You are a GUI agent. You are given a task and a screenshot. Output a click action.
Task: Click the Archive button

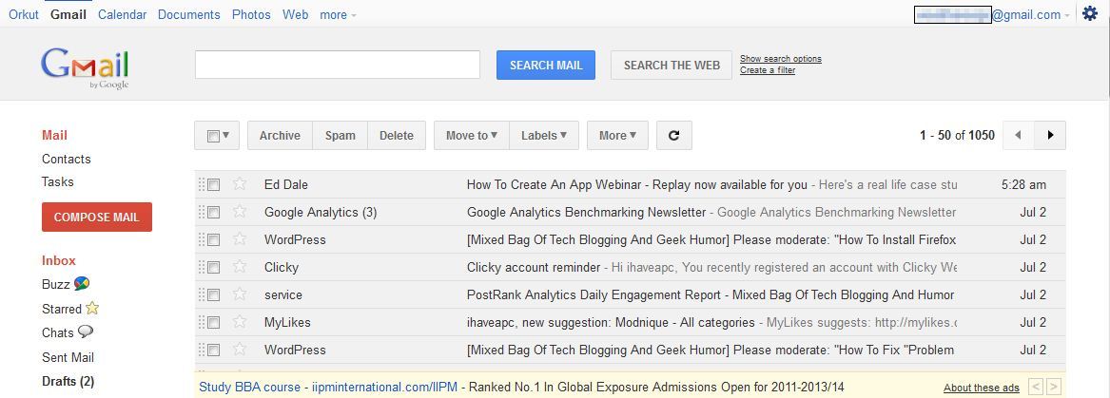[280, 136]
